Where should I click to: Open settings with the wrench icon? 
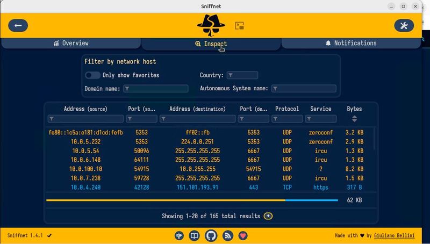[x=404, y=25]
